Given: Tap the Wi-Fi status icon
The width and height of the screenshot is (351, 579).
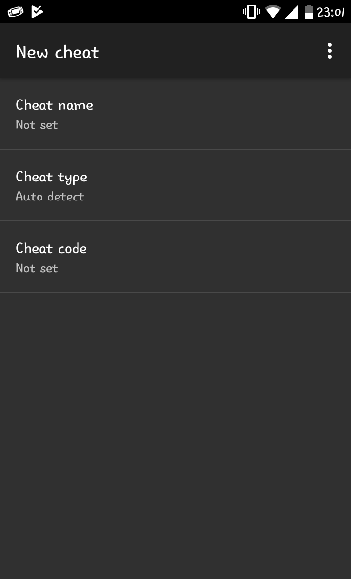Looking at the screenshot, I should tap(273, 12).
